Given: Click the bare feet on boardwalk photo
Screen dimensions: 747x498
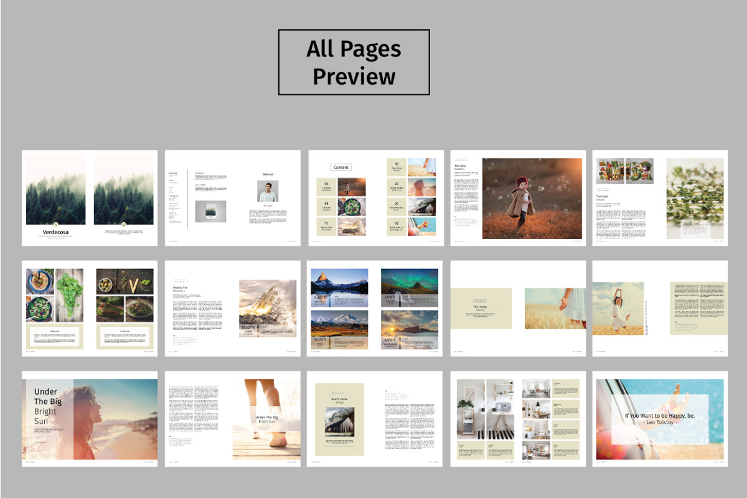Looking at the screenshot, I should (x=268, y=420).
